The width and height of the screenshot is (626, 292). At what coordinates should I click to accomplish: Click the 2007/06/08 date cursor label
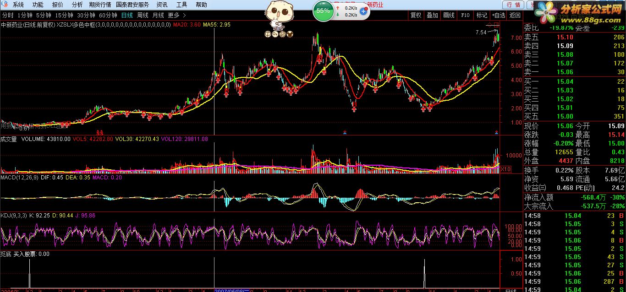pyautogui.click(x=232, y=289)
